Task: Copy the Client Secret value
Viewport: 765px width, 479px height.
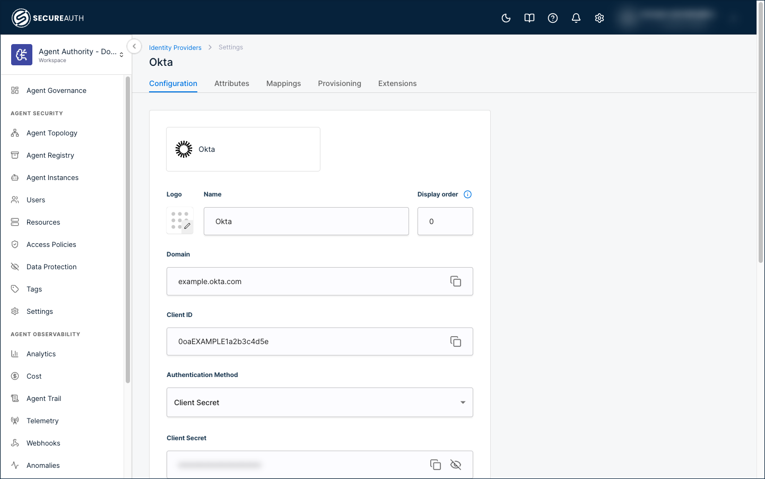Action: [436, 465]
